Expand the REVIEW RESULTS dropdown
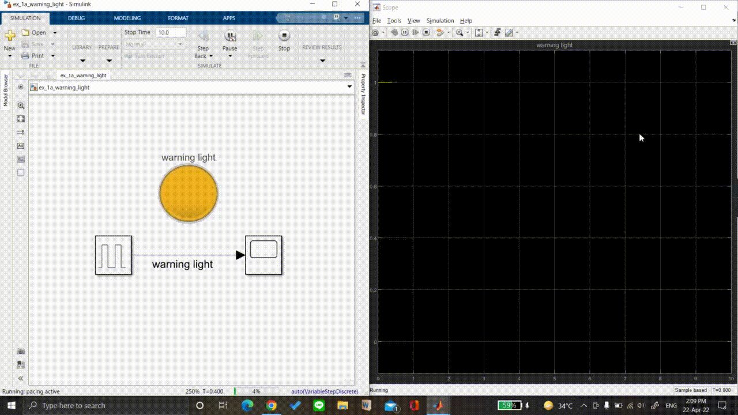 [x=322, y=61]
